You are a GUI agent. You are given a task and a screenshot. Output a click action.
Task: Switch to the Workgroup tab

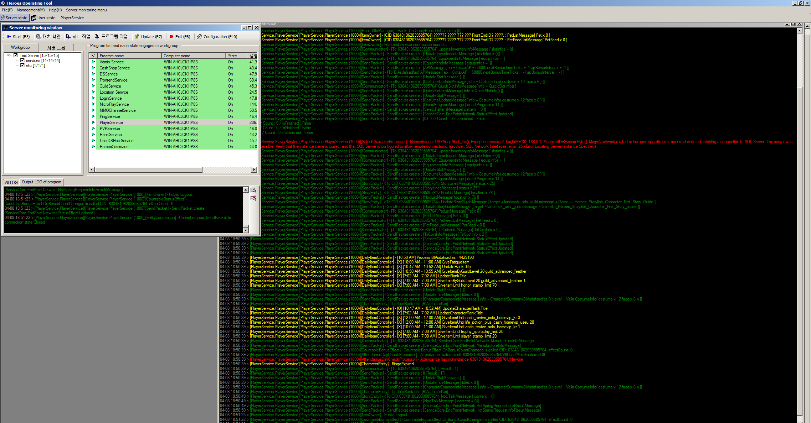click(20, 47)
